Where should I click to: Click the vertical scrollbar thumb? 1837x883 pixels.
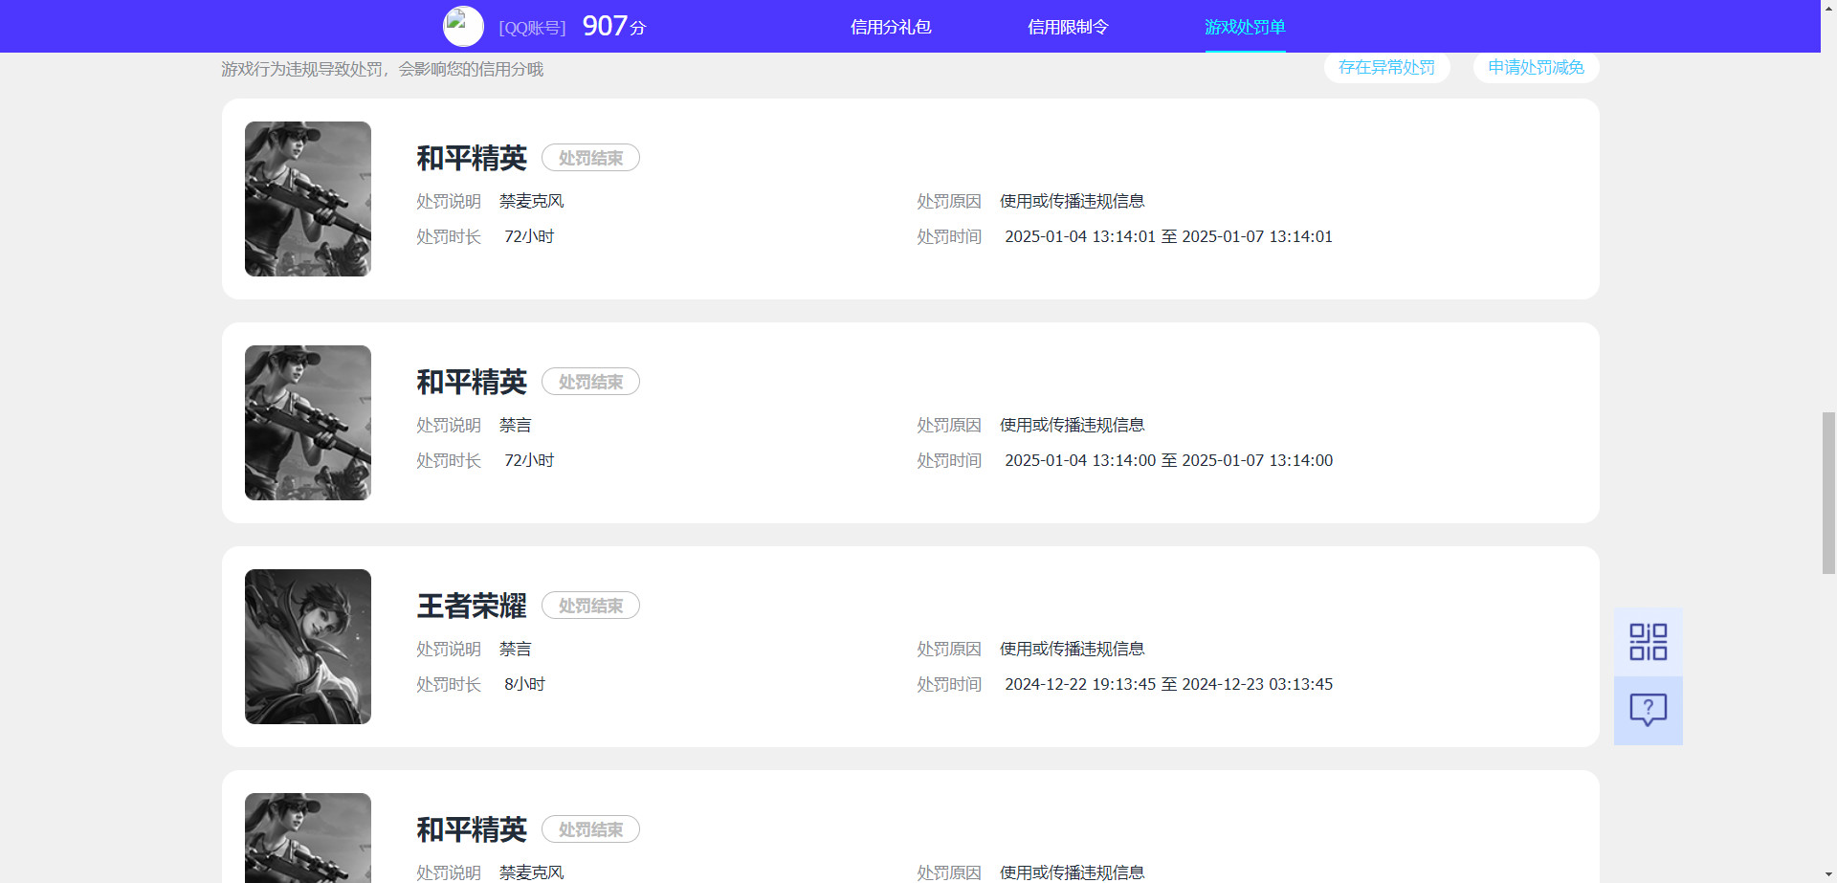click(x=1828, y=493)
